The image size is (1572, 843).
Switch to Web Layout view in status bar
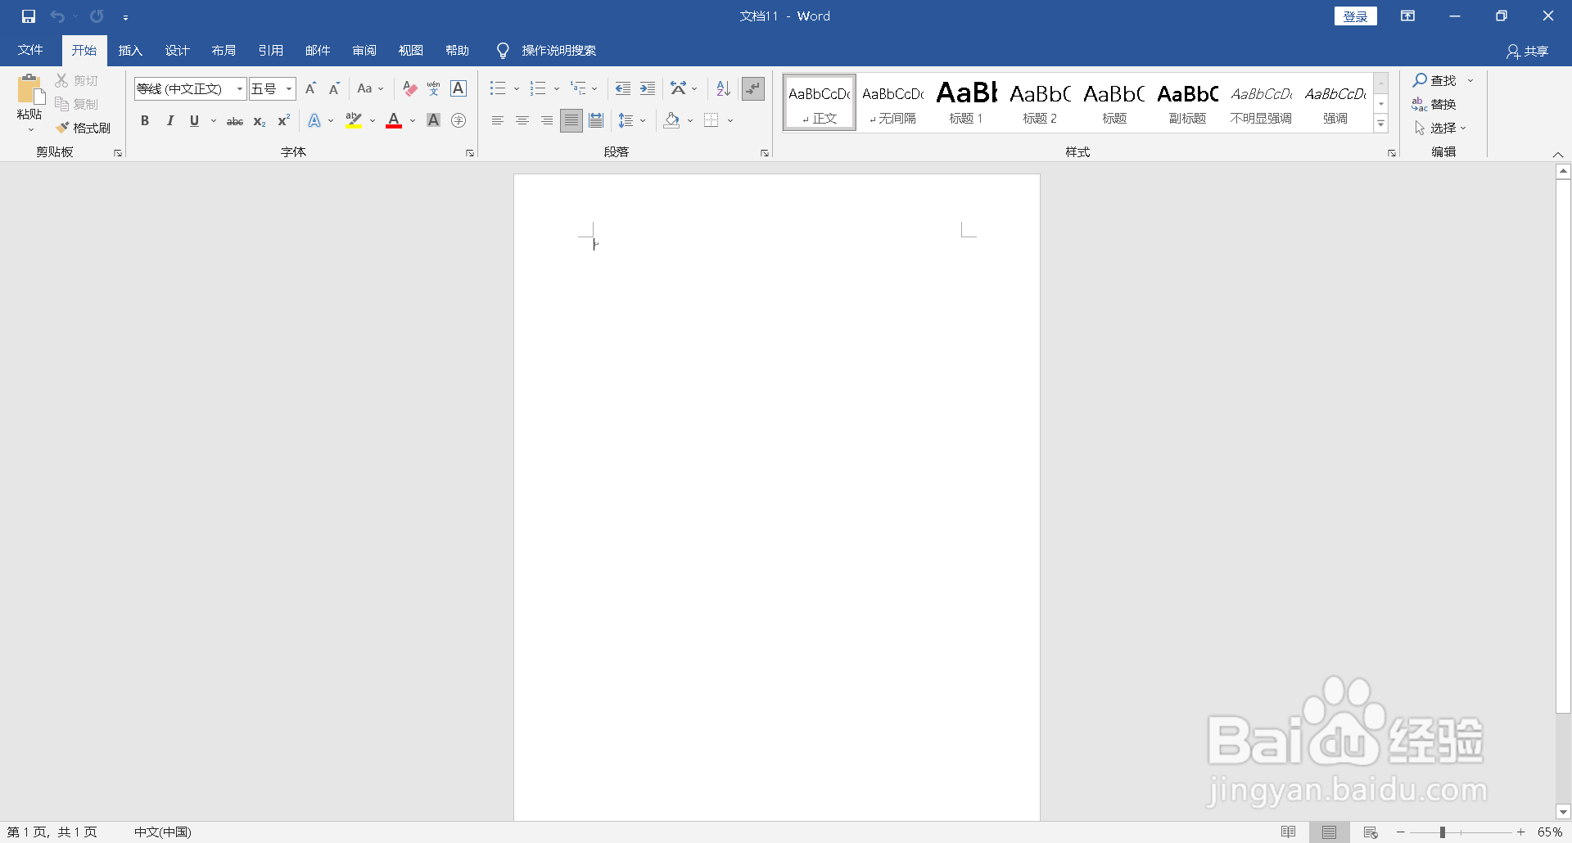coord(1371,832)
